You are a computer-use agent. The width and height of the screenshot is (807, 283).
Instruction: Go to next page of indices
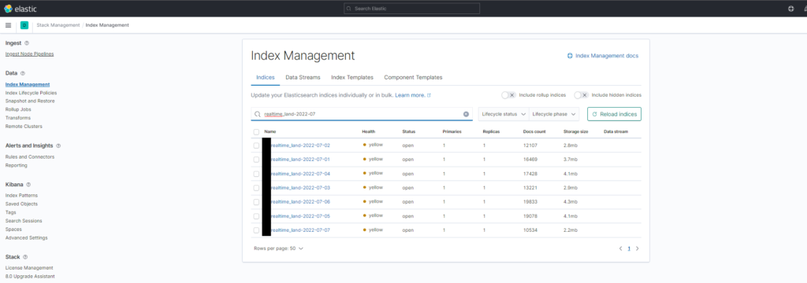coord(637,248)
